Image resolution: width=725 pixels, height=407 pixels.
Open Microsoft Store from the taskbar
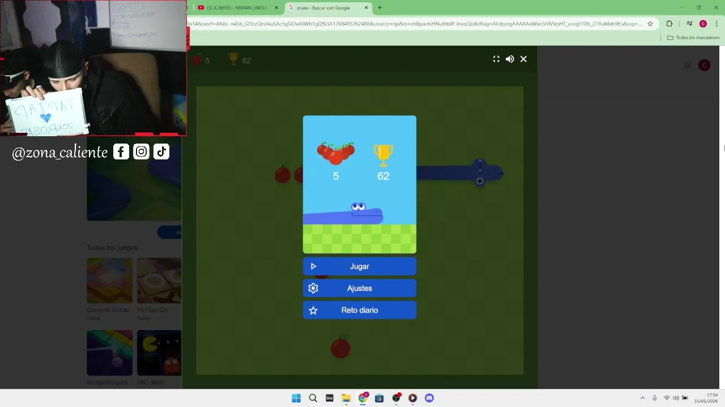pos(379,398)
